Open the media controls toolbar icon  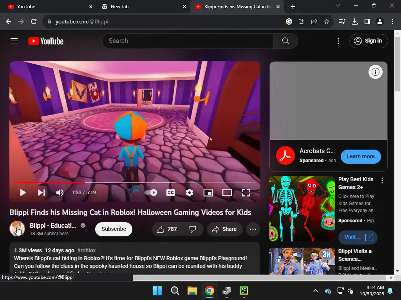coord(342,22)
